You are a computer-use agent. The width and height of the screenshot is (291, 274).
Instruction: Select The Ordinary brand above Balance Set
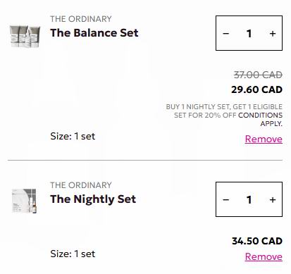coord(81,19)
